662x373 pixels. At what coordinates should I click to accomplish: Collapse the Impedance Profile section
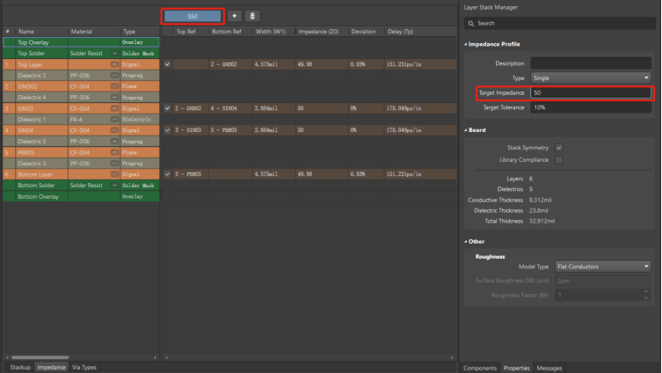coord(467,43)
